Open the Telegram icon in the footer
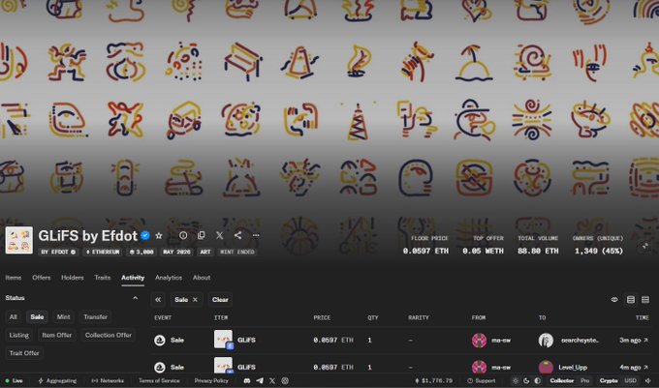659x388 pixels. pyautogui.click(x=260, y=381)
